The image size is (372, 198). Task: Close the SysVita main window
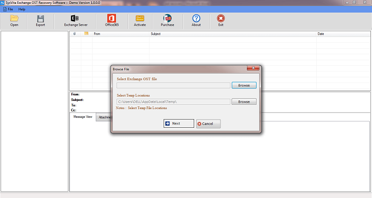pos(365,3)
